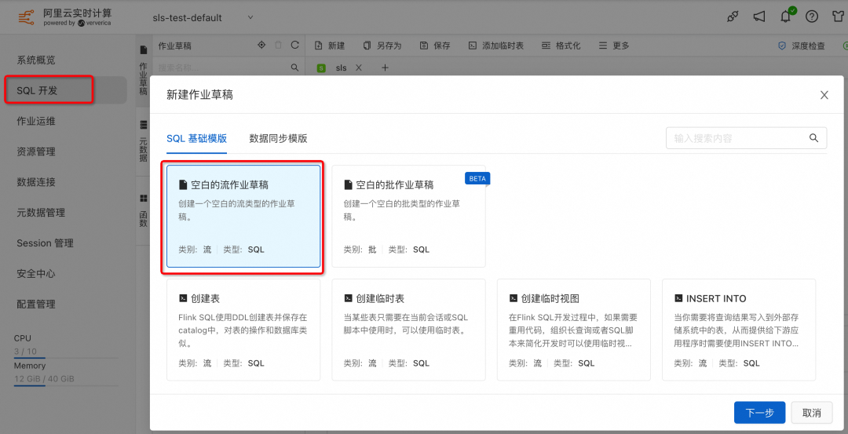Screen dimensions: 848x434
Task: Open 系统概览 in the sidebar
Action: [x=35, y=60]
